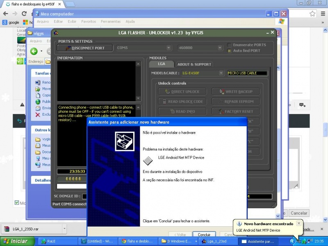This screenshot has width=328, height=246.
Task: Open the Exibir menu in Meu computador
Action: [72, 22]
